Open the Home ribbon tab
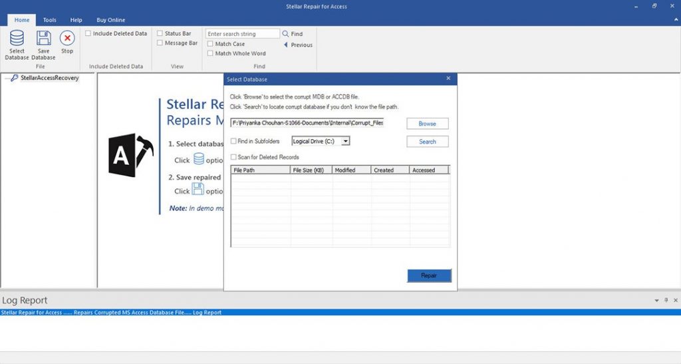Screen dimensions: 681x364 click(x=22, y=19)
